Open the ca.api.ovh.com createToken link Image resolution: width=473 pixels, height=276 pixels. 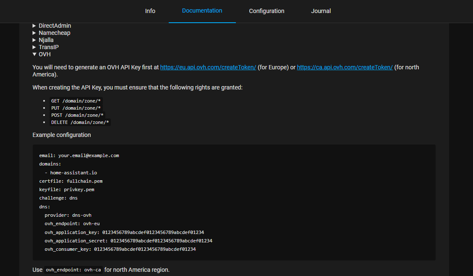click(x=345, y=67)
